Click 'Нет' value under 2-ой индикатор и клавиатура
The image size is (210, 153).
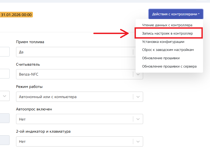tap(22, 141)
